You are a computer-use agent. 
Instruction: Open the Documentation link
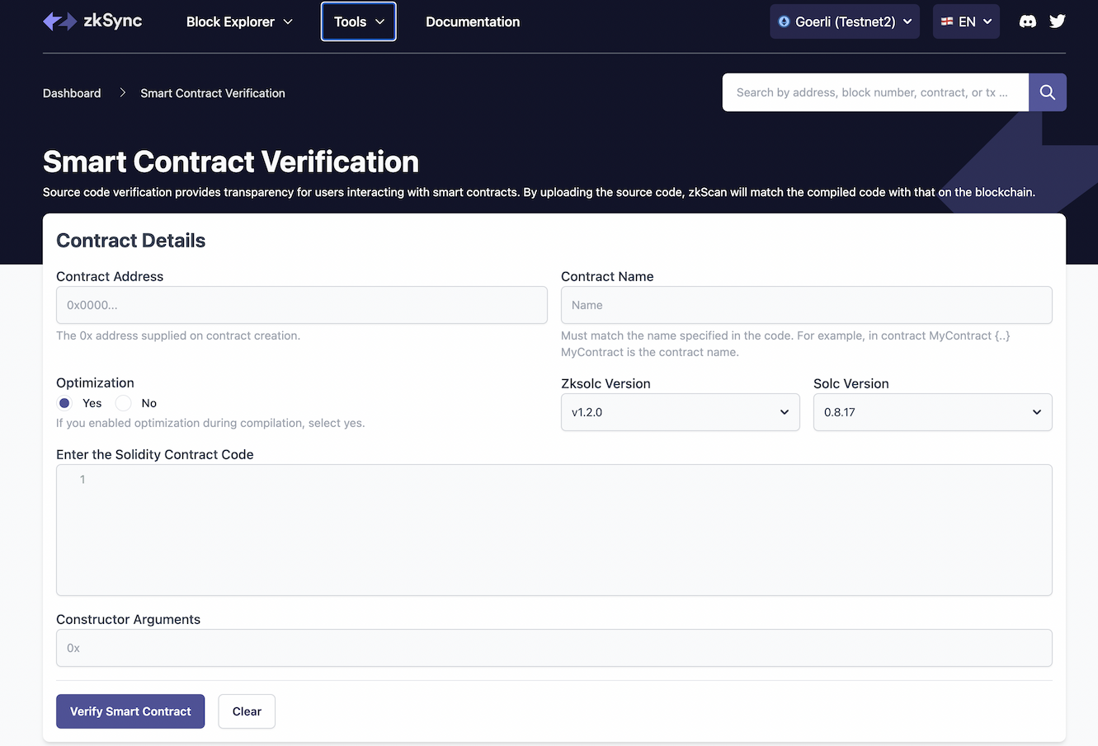[473, 21]
